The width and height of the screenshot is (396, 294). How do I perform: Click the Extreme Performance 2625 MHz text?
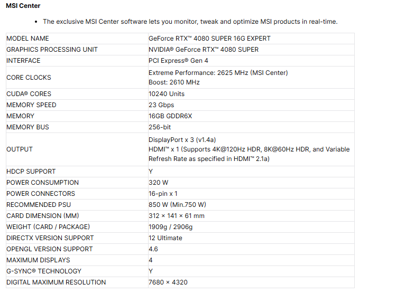pos(218,72)
